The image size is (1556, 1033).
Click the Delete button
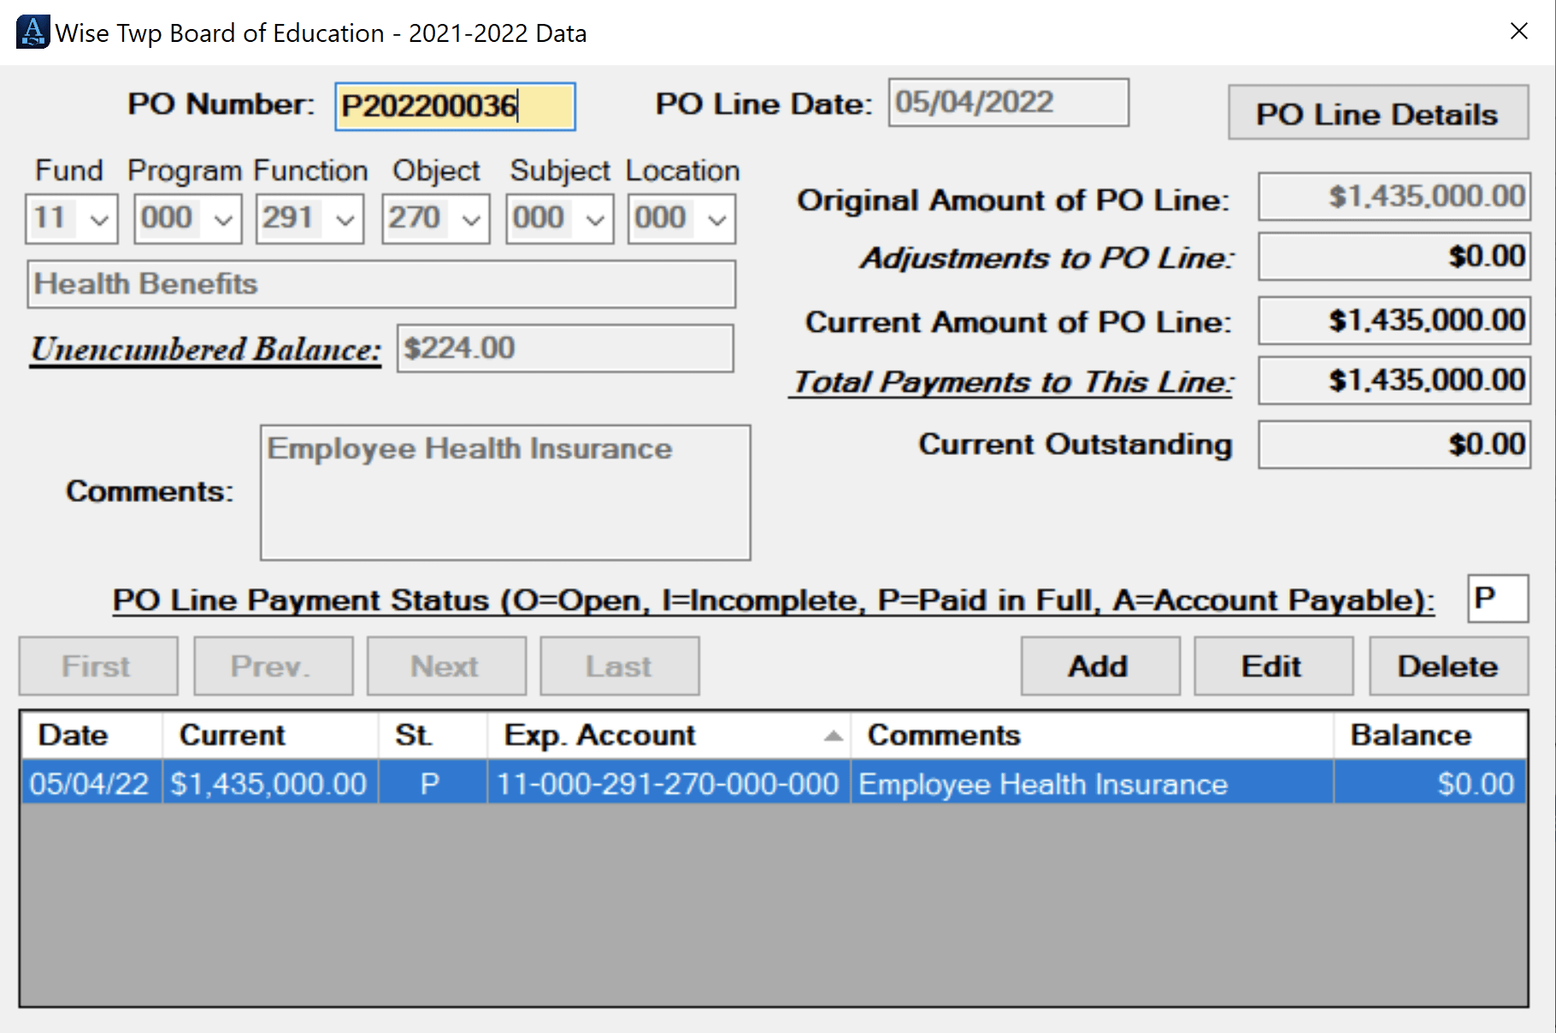pos(1448,665)
